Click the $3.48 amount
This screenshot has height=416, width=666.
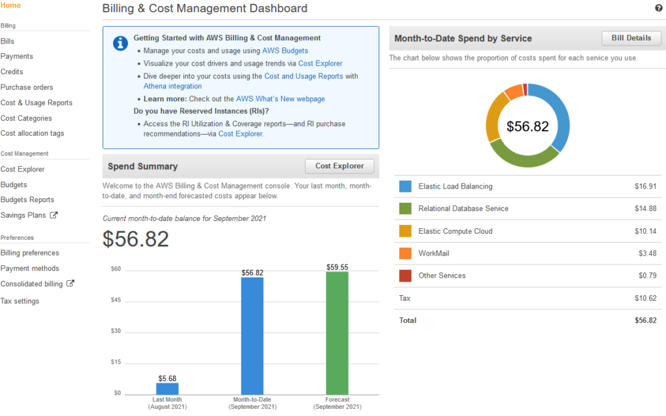[648, 253]
